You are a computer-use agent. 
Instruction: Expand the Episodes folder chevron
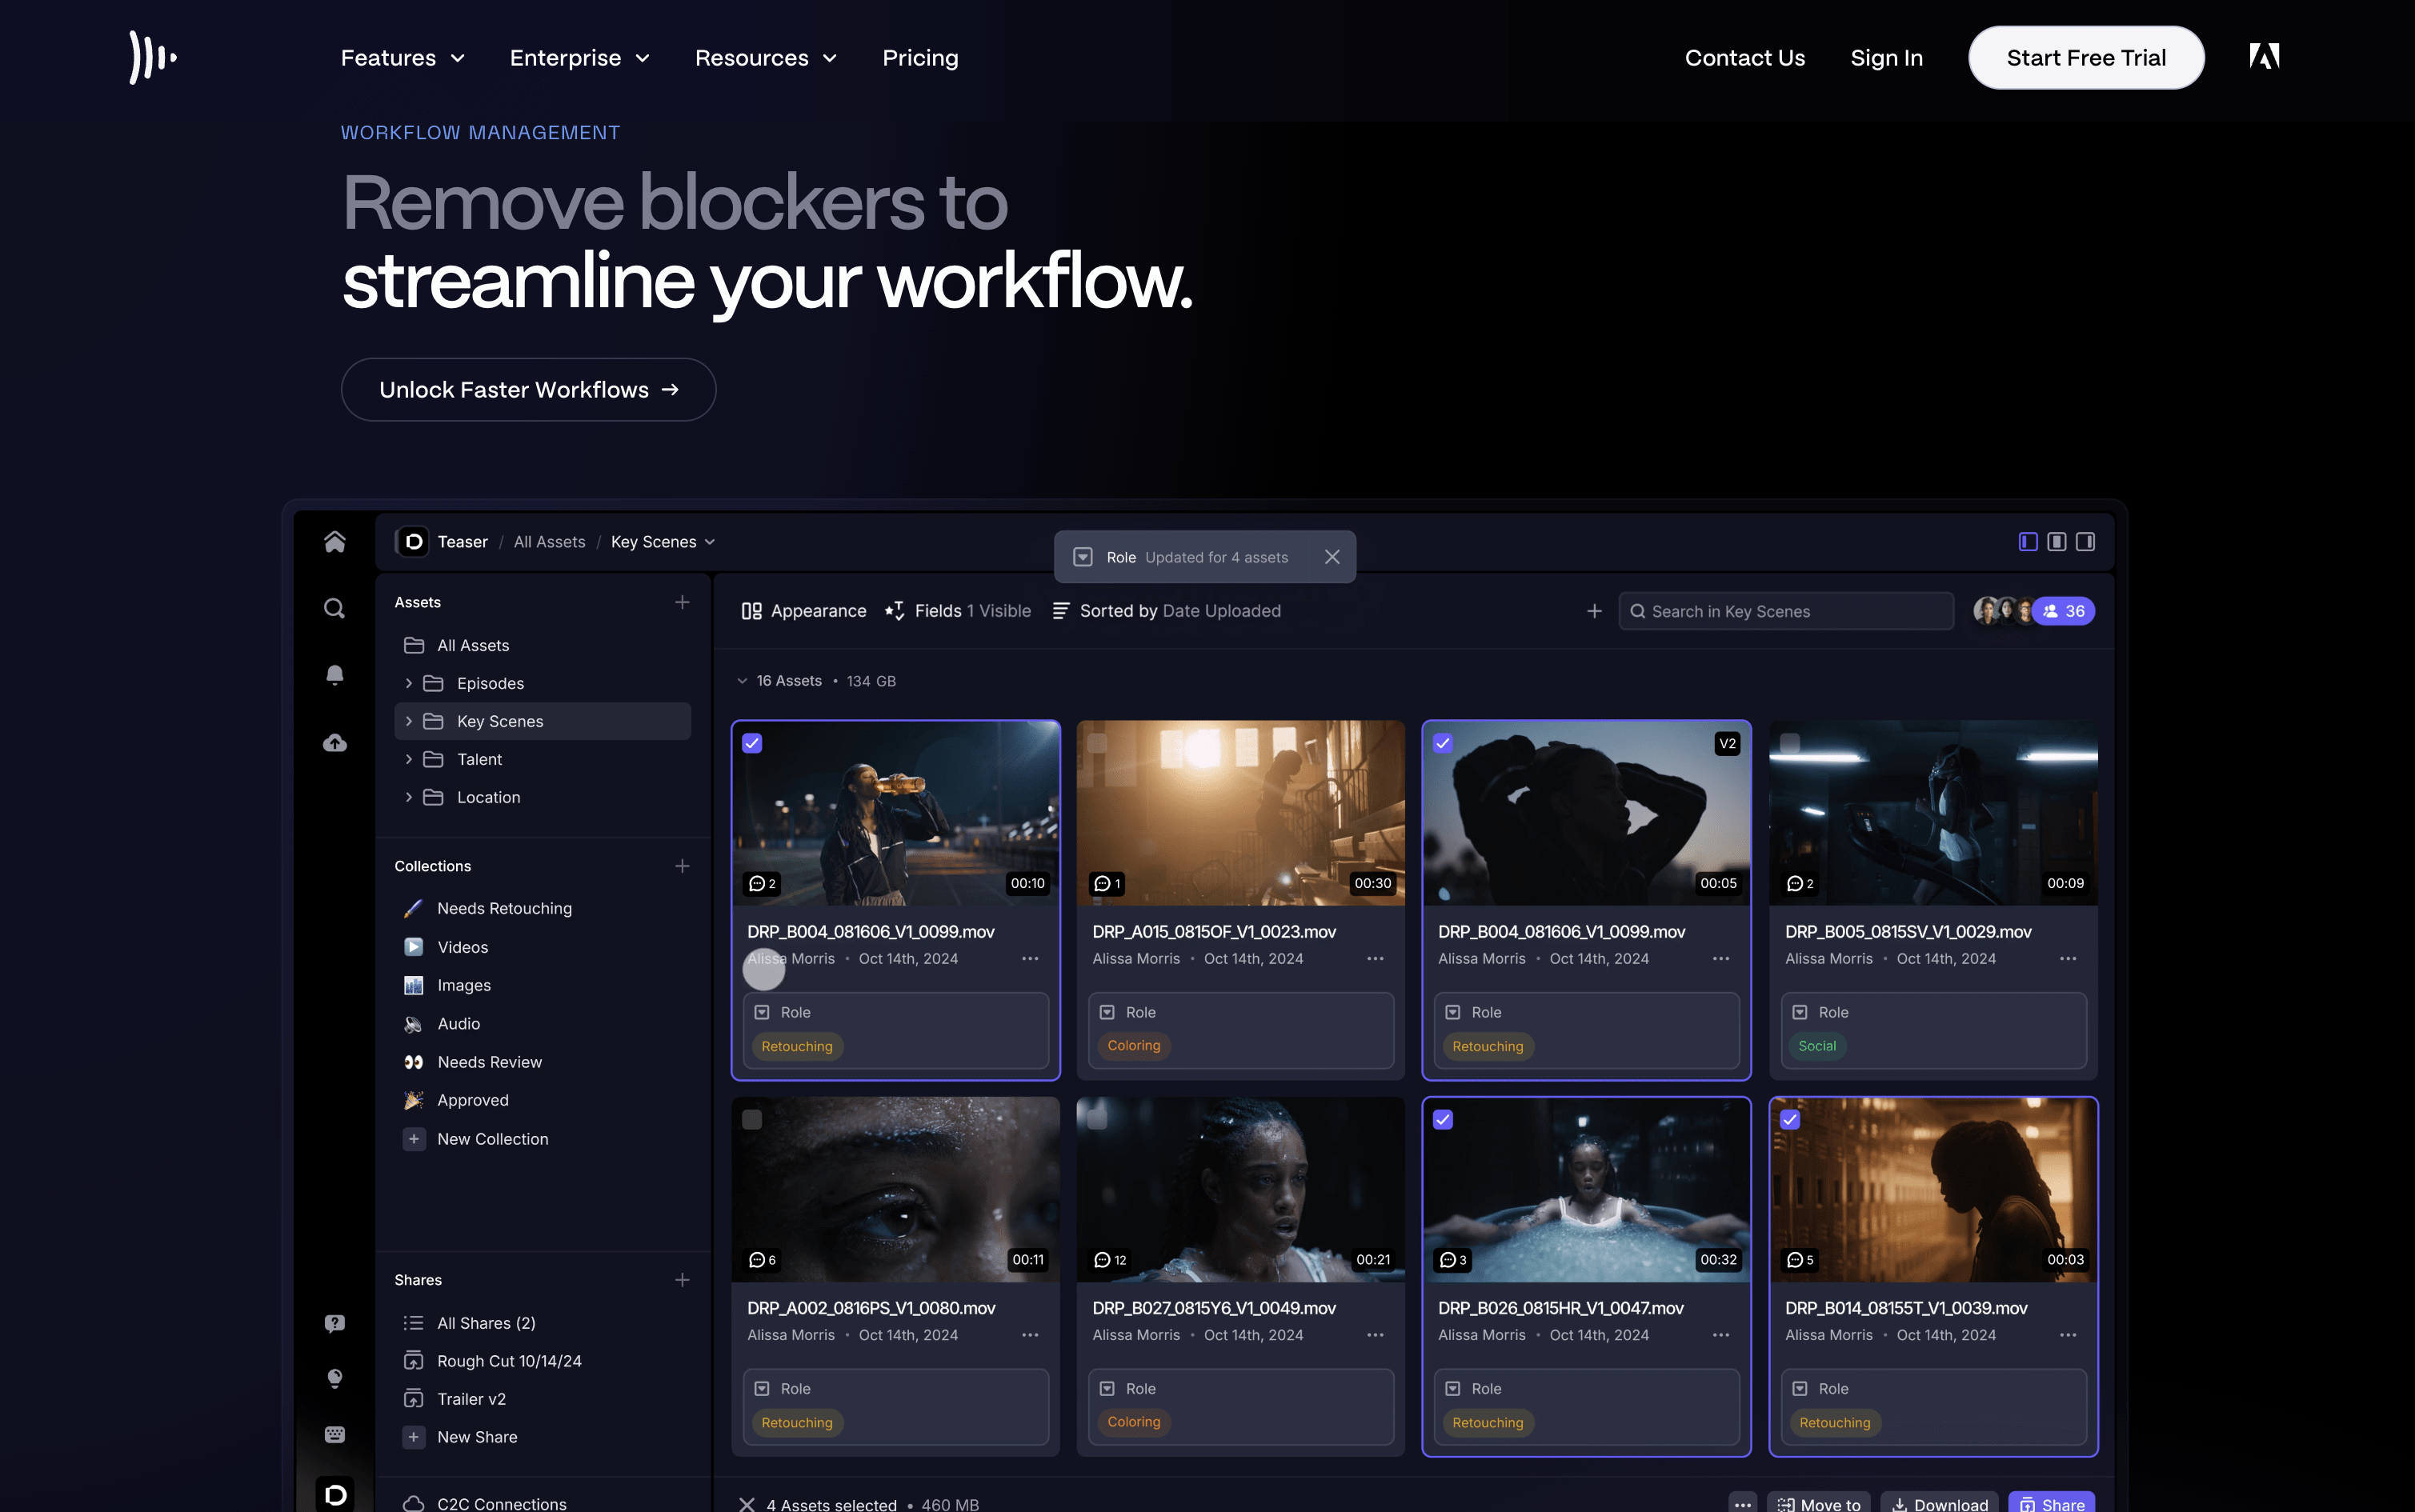(x=408, y=683)
